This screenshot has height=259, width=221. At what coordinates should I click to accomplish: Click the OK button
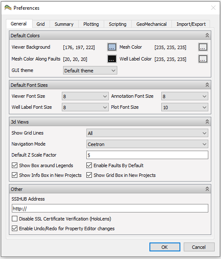tap(165, 247)
